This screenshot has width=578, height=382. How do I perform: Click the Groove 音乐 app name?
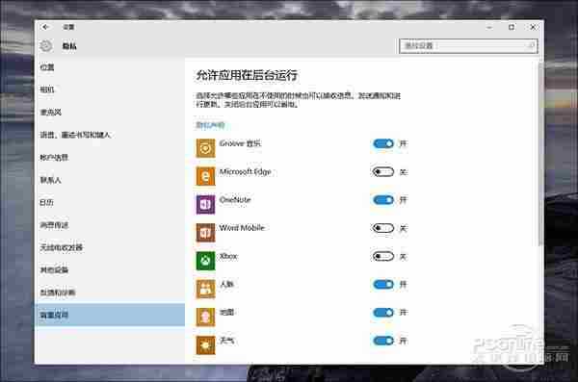coord(240,143)
